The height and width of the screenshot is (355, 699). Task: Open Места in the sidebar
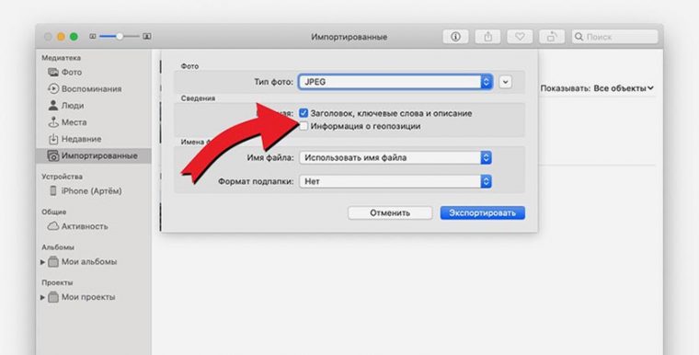pos(67,122)
